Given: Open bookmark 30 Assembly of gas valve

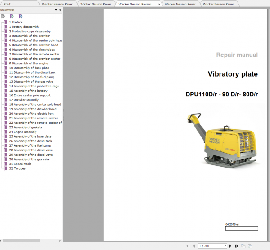Looking at the screenshot, I should pos(29,159).
